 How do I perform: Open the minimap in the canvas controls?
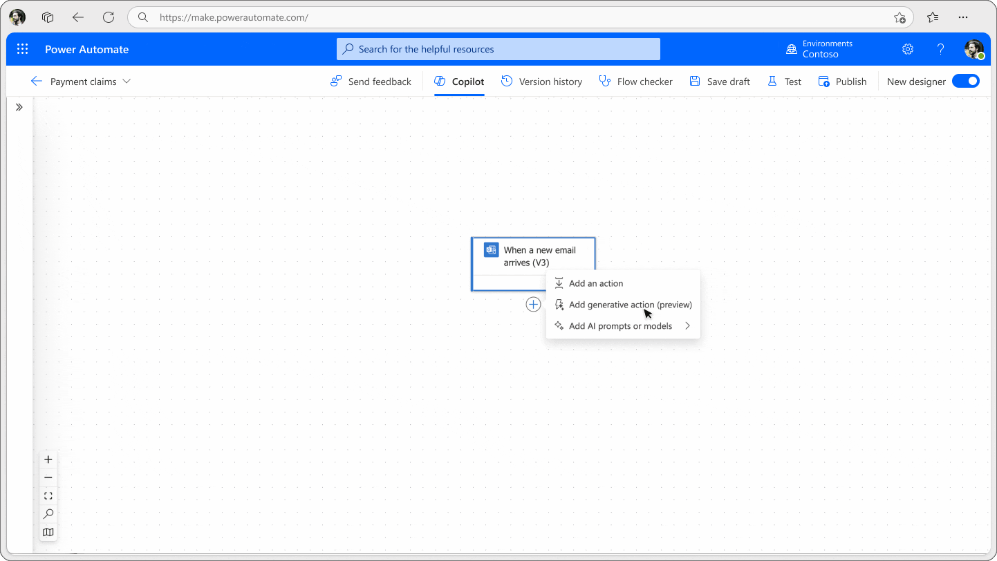pyautogui.click(x=48, y=532)
